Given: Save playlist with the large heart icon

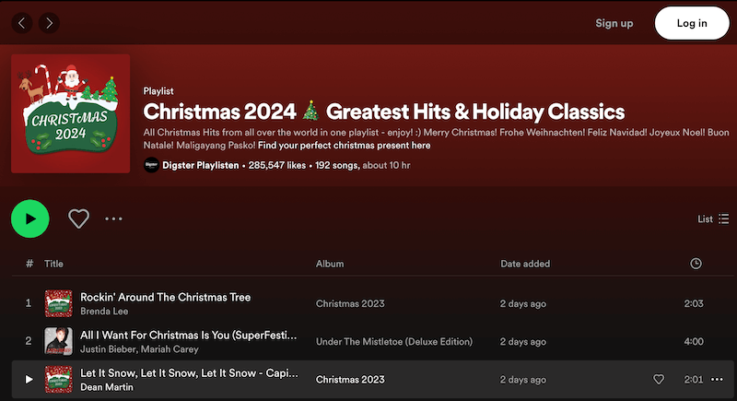Looking at the screenshot, I should [79, 218].
